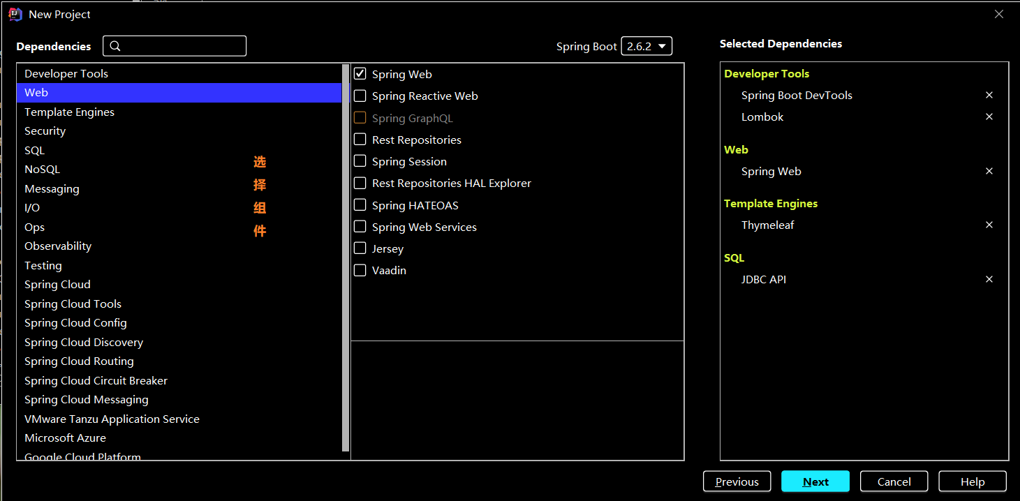Open Google Cloud Platform category
Viewport: 1020px width, 501px height.
[x=179, y=454]
